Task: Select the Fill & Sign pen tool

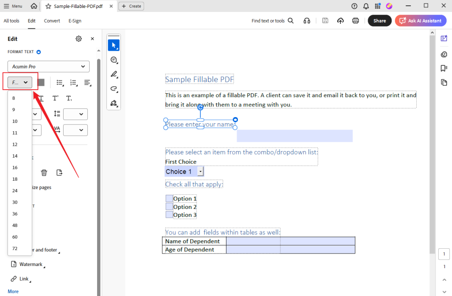Action: click(x=113, y=103)
